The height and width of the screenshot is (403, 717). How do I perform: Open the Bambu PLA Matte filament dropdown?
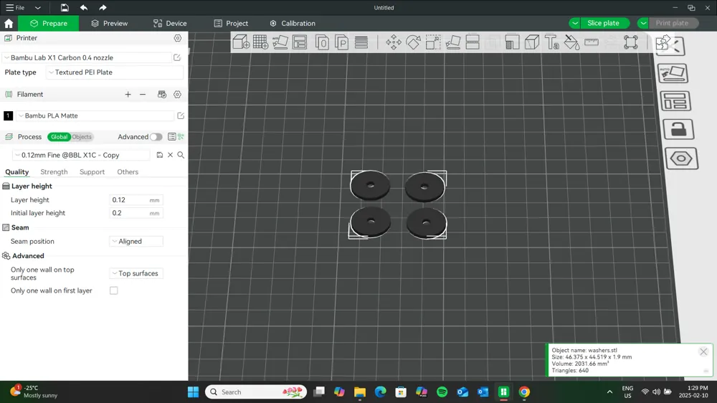95,115
